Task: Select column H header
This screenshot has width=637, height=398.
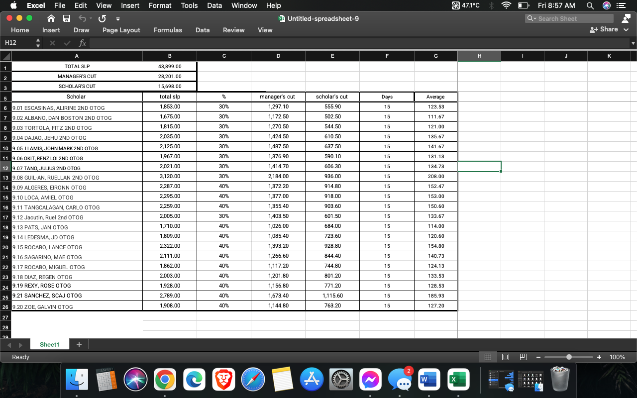Action: [x=479, y=56]
